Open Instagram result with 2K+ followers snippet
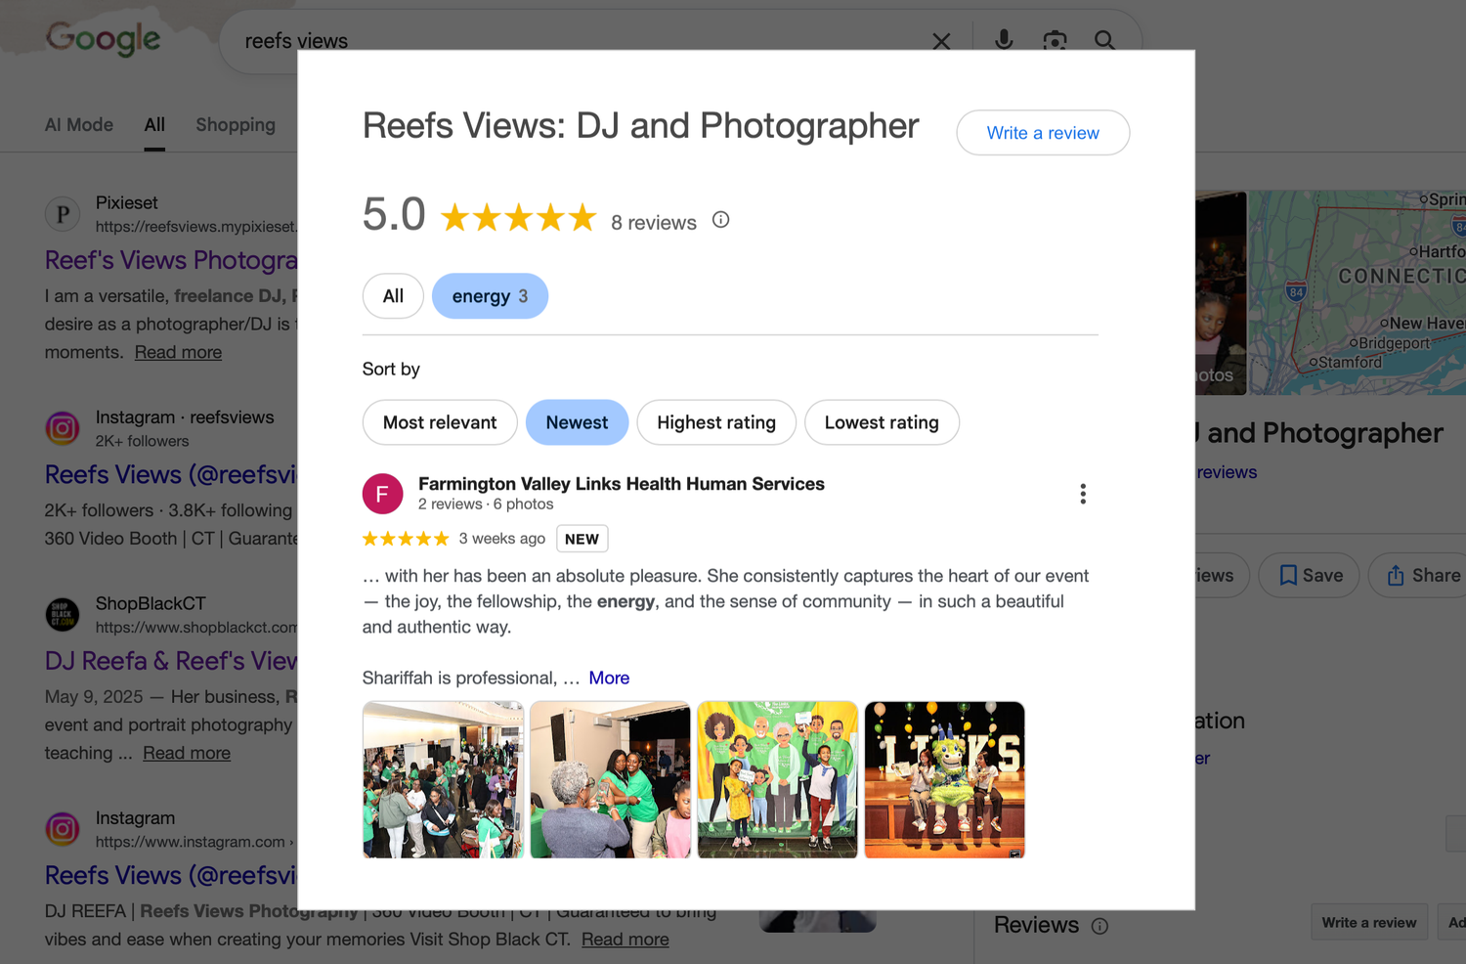The width and height of the screenshot is (1466, 964). pos(171,474)
